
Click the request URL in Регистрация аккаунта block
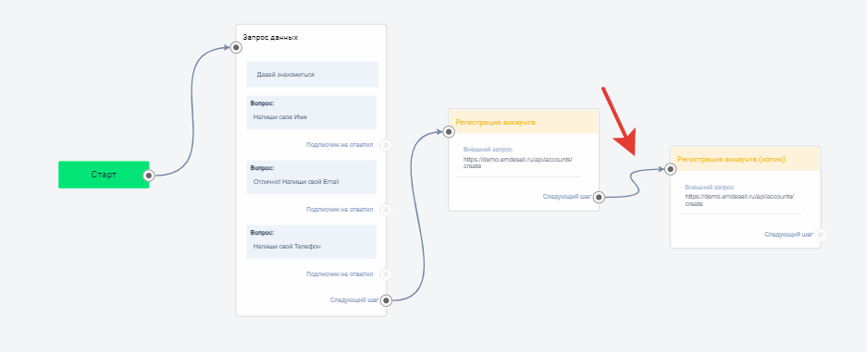(x=518, y=163)
